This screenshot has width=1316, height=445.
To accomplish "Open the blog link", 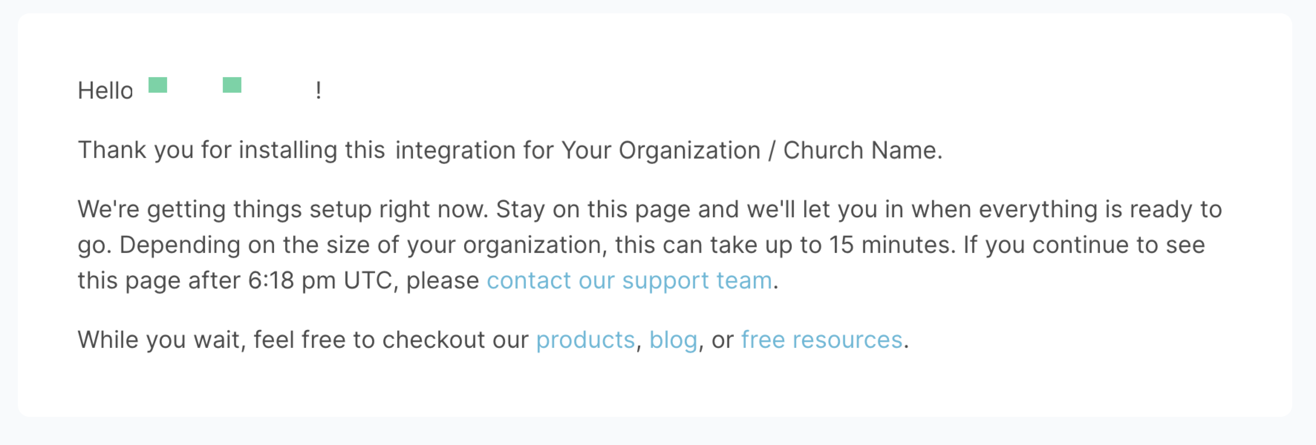I will click(x=673, y=340).
